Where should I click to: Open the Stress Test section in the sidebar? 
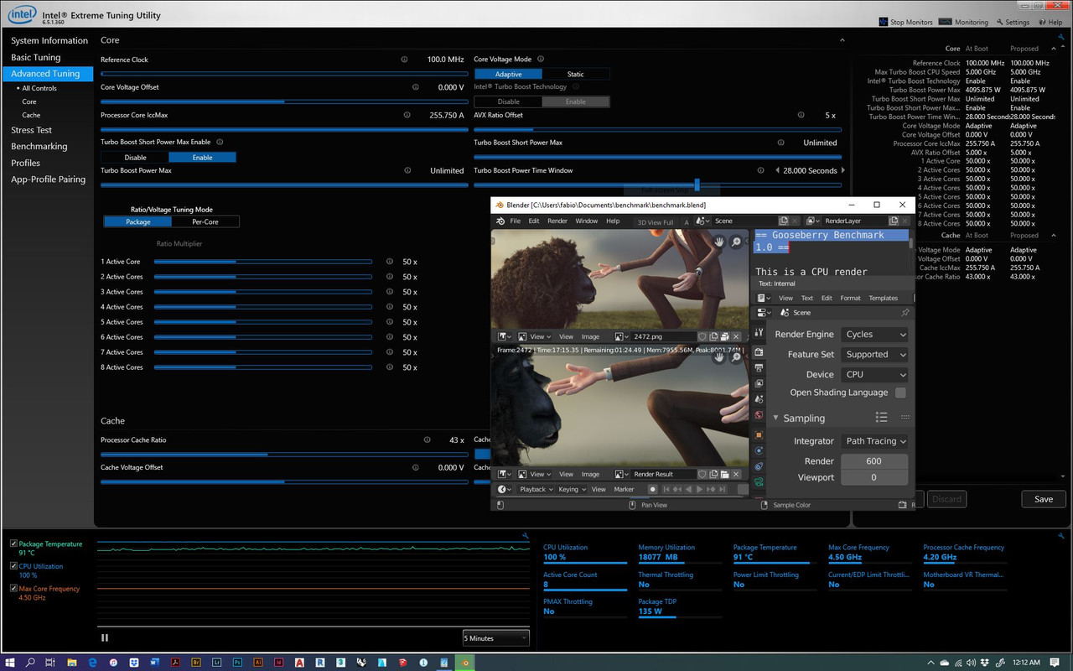pyautogui.click(x=32, y=130)
